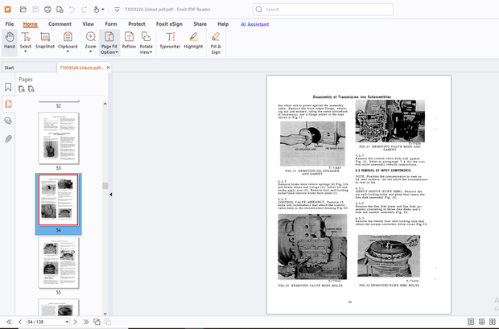This screenshot has width=499, height=329.
Task: Go to the first page
Action: coord(9,322)
